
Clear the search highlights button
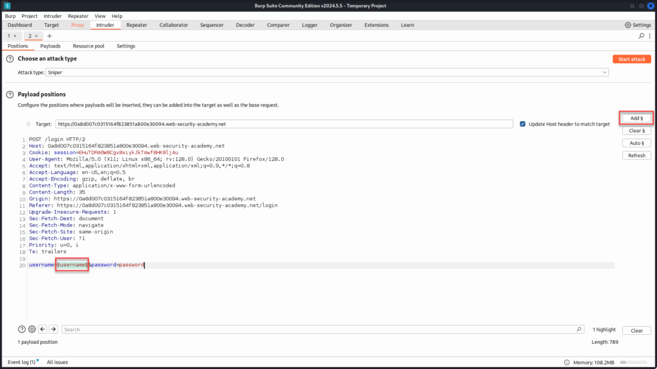tap(636, 331)
